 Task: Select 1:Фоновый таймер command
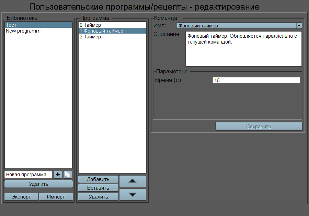point(112,31)
